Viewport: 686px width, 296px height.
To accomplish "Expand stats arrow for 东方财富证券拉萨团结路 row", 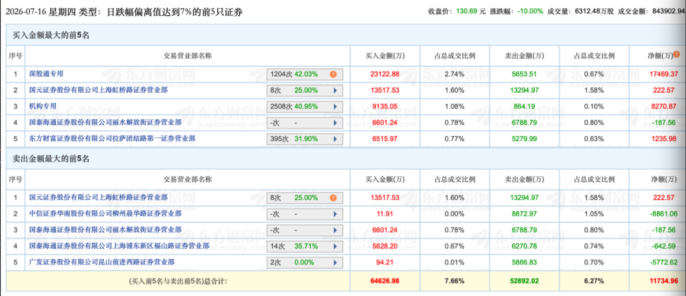I will point(335,139).
